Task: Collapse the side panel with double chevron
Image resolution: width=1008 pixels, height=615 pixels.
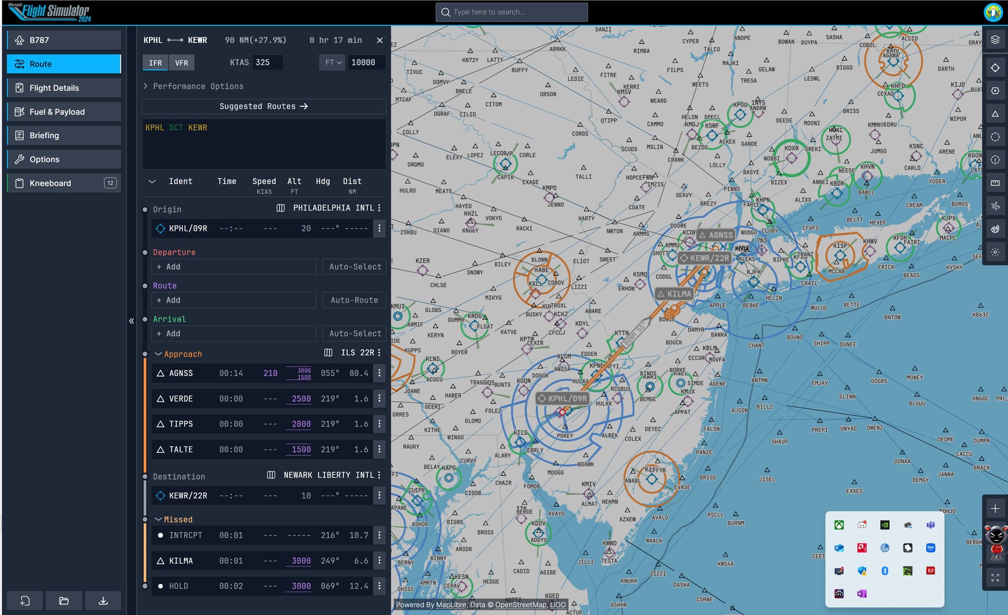Action: click(x=132, y=321)
